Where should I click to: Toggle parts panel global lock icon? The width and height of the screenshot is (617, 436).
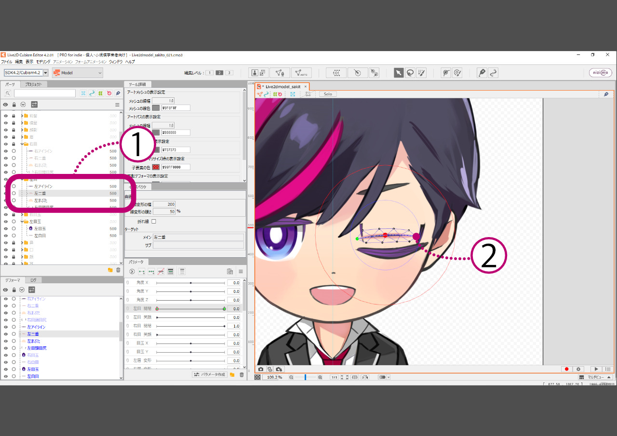click(14, 105)
